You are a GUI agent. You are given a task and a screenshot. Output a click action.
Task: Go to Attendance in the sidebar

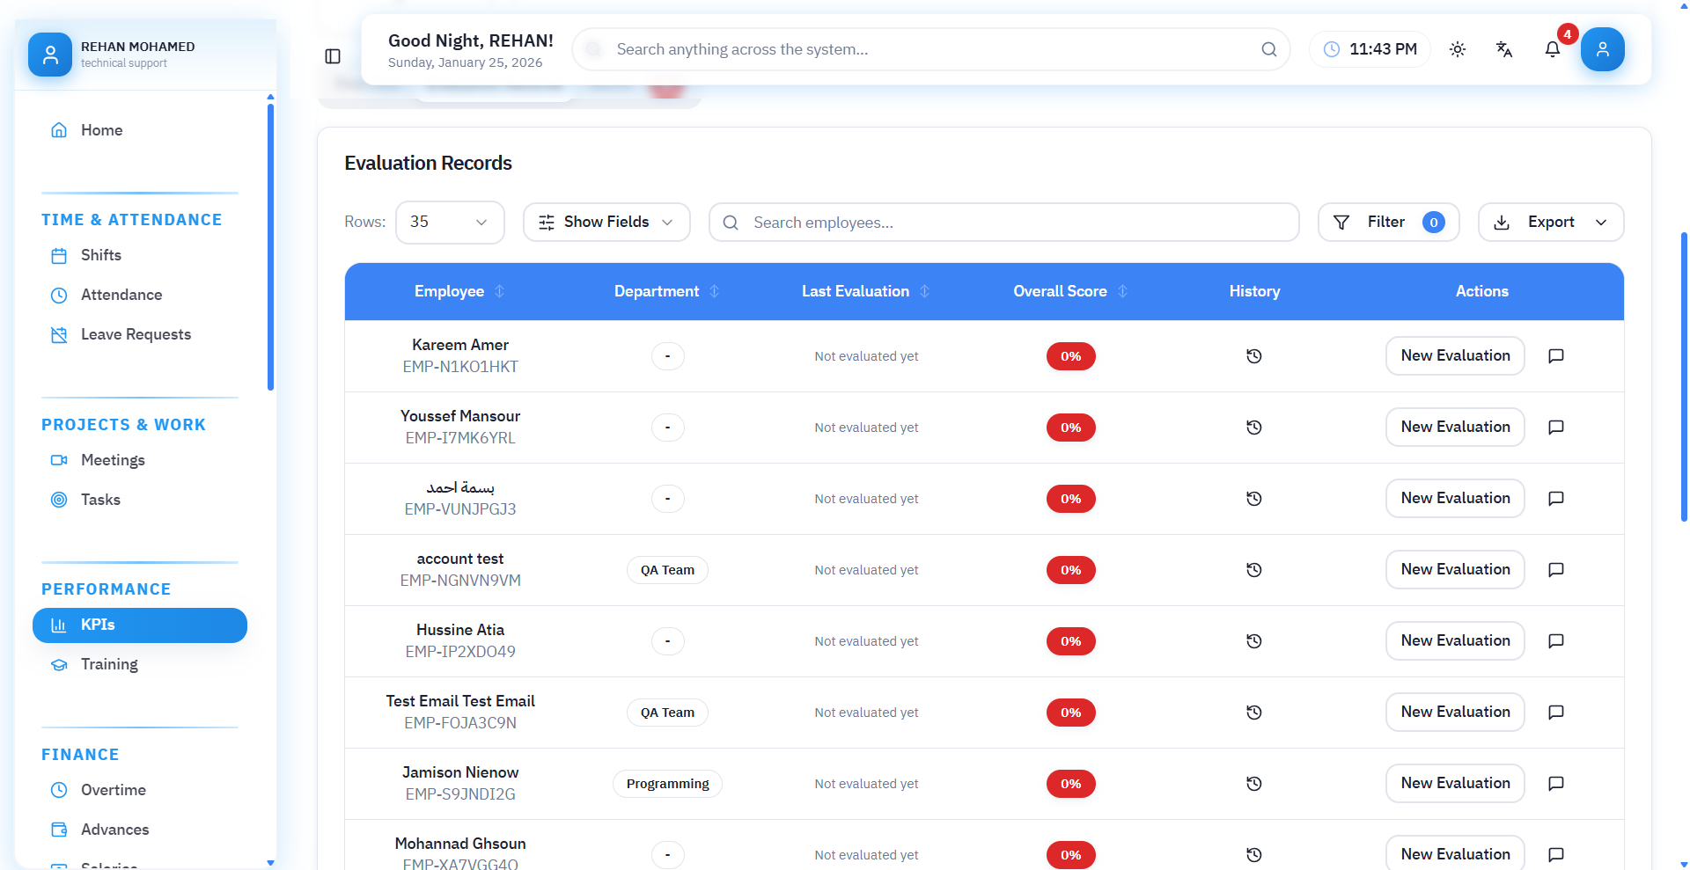121,295
